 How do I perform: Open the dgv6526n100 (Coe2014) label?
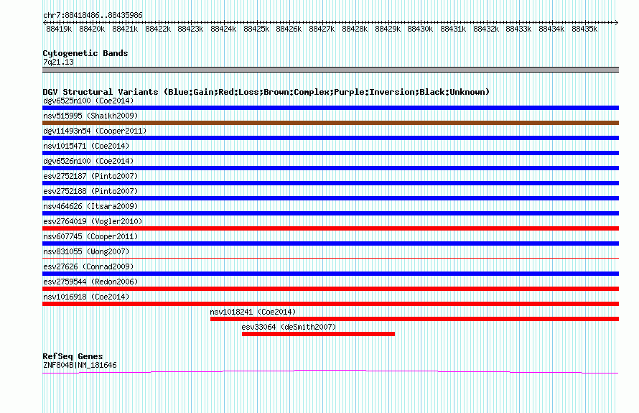coord(88,161)
